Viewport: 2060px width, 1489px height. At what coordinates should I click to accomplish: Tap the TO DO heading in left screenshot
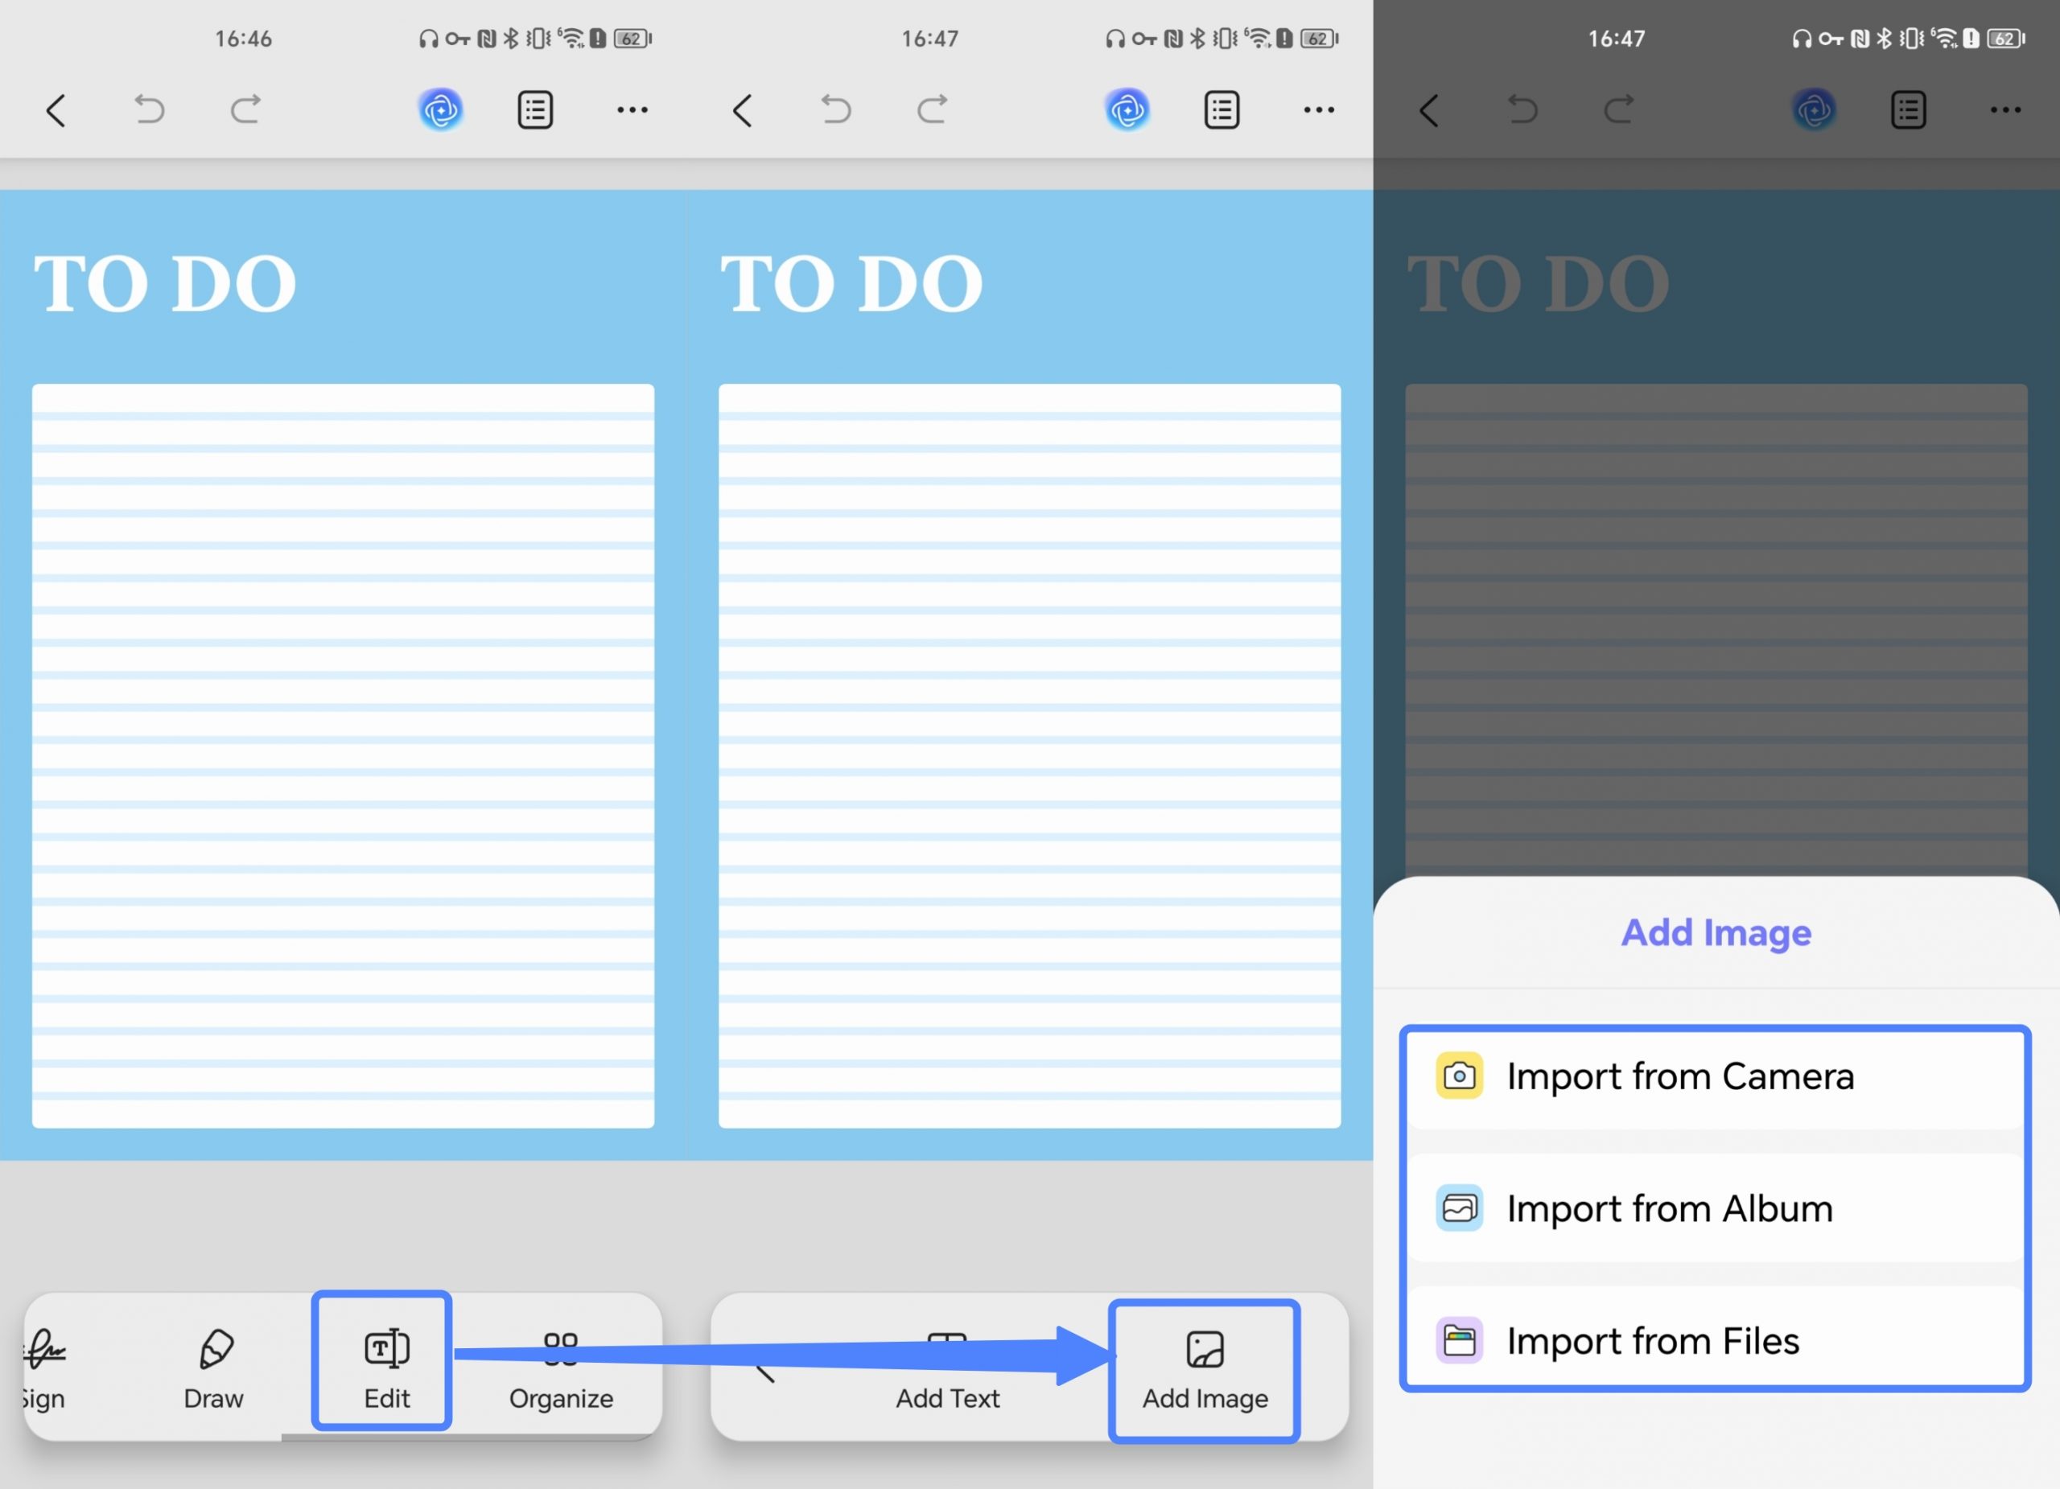tap(165, 284)
